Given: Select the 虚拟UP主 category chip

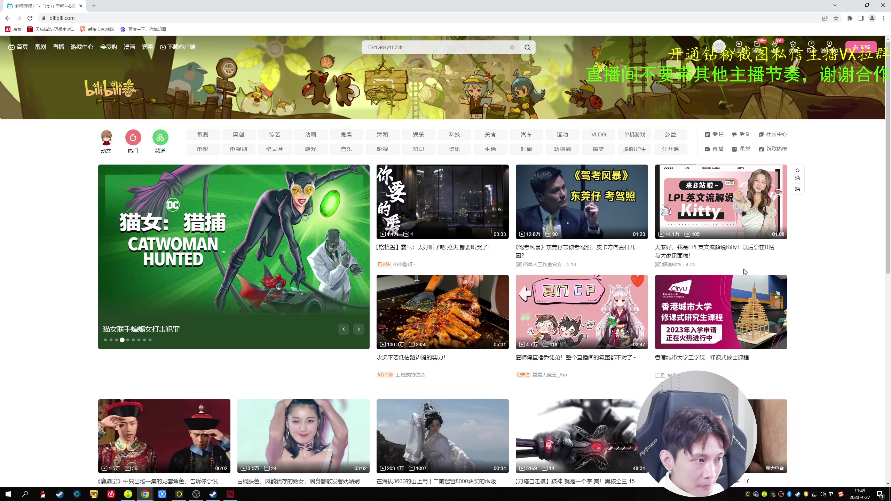Looking at the screenshot, I should [x=634, y=149].
